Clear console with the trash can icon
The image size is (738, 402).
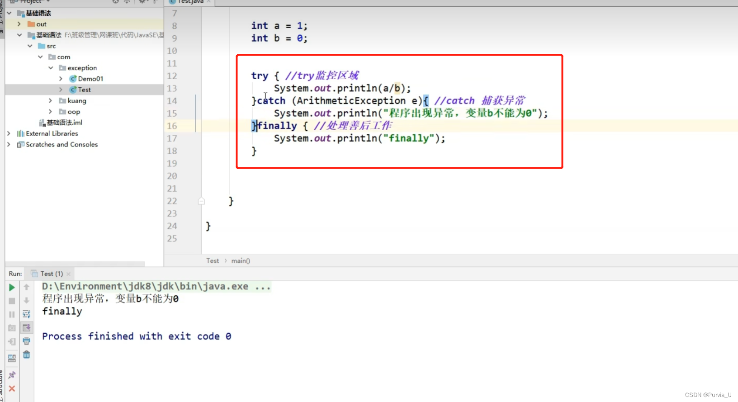[x=27, y=355]
